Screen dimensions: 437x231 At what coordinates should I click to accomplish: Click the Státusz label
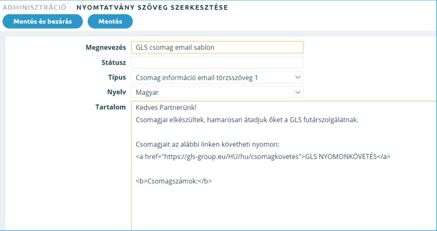tap(114, 62)
